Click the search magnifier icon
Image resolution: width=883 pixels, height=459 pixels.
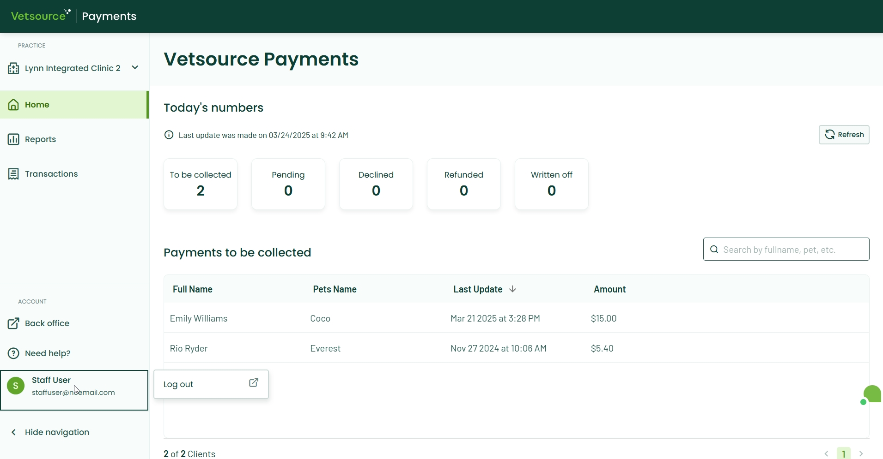click(x=714, y=250)
